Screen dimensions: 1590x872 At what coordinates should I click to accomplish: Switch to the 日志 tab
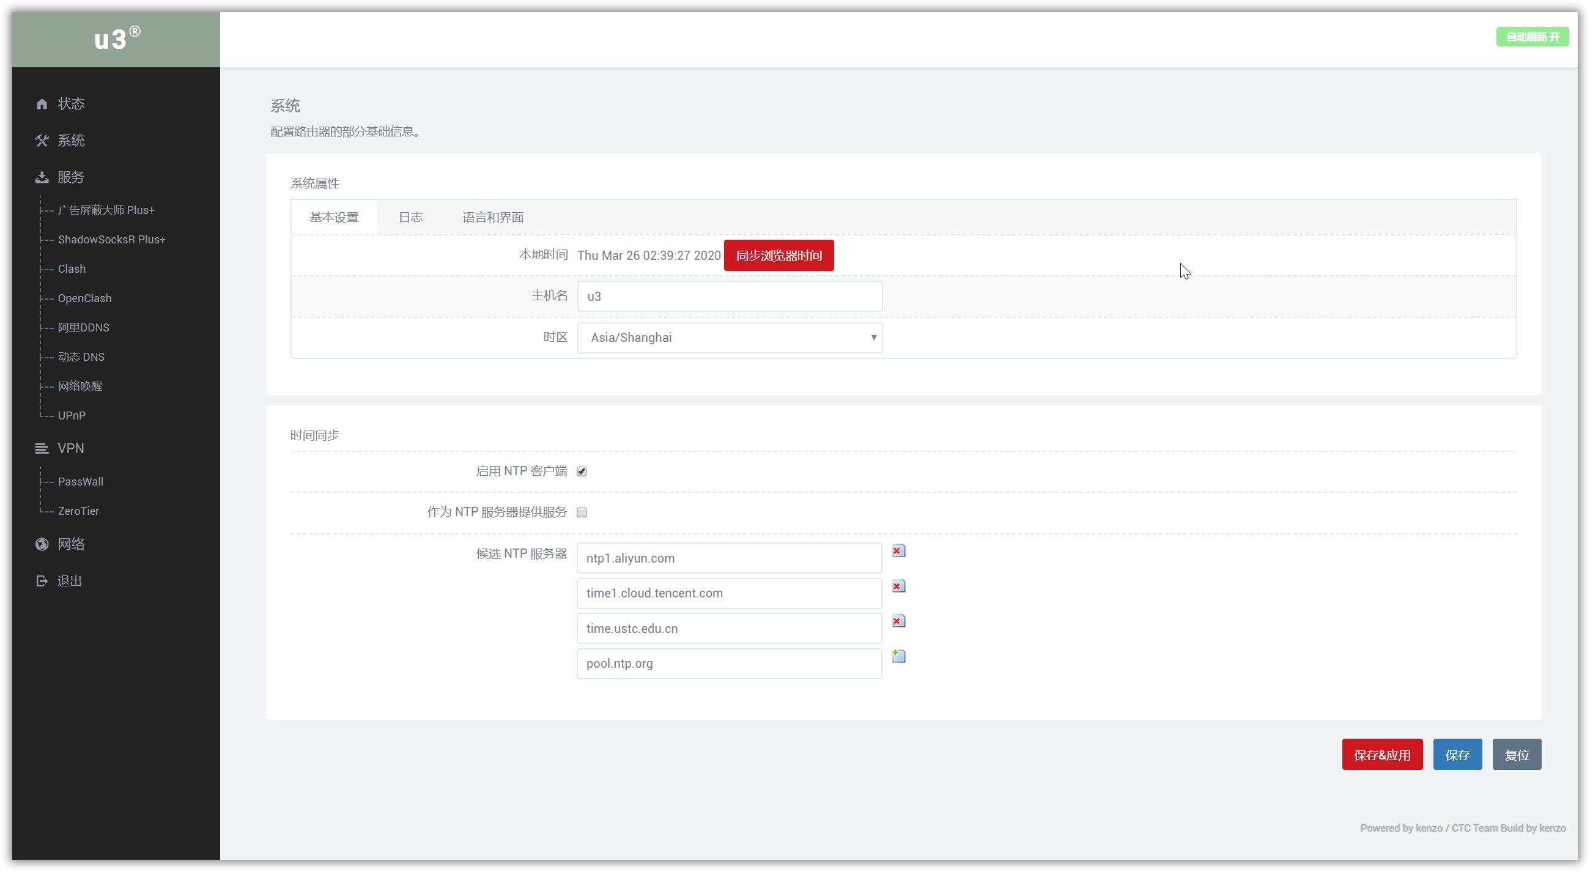[410, 217]
